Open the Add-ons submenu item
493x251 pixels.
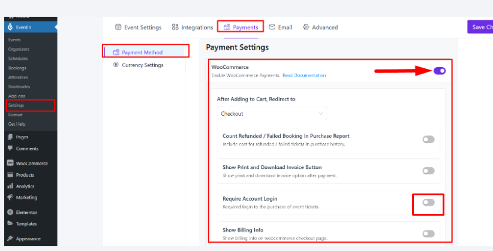tap(17, 96)
